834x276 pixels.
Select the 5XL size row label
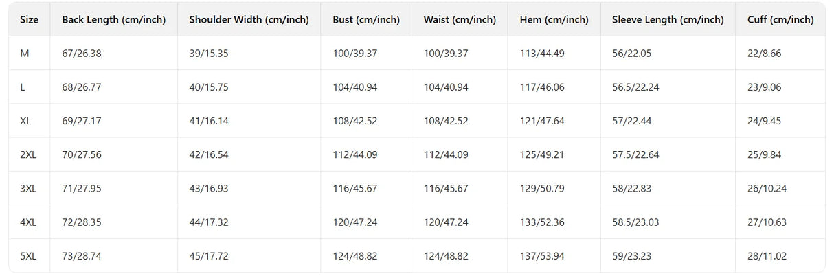point(28,256)
